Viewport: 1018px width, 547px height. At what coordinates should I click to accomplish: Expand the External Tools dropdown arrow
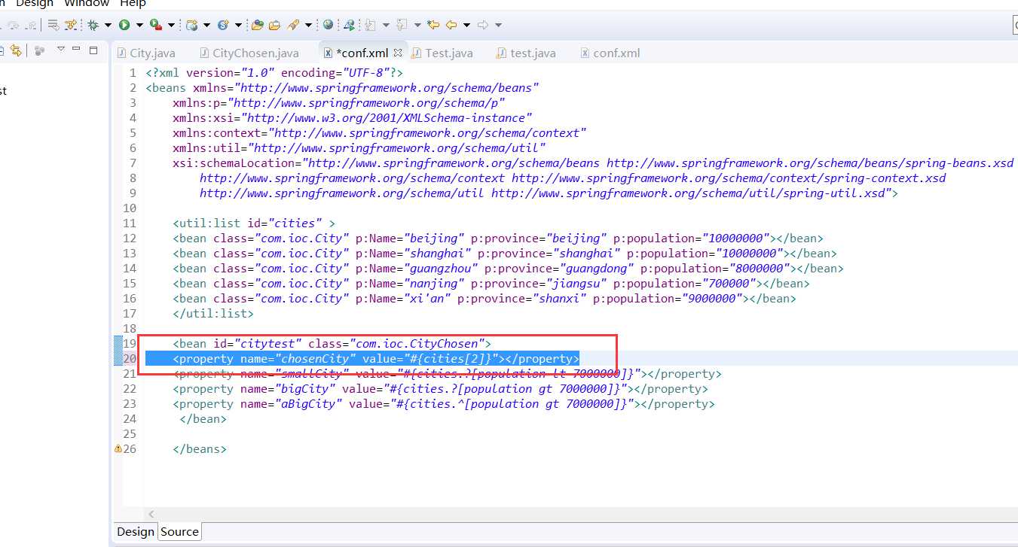coord(171,25)
